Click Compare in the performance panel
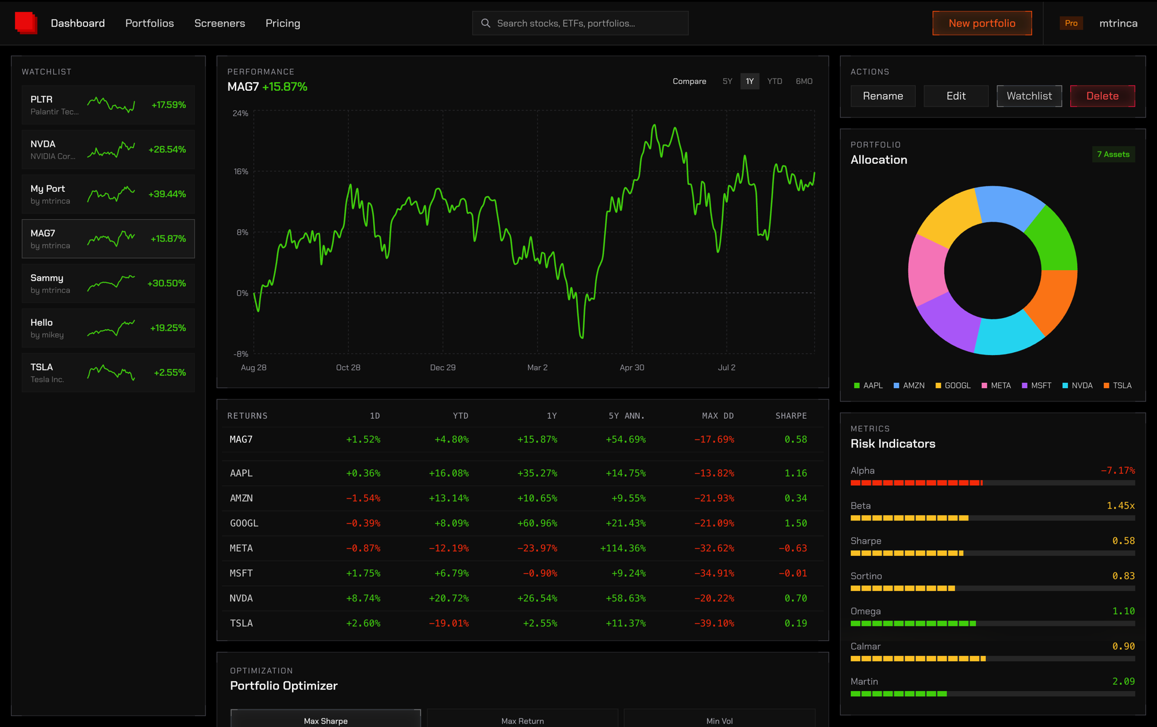The height and width of the screenshot is (727, 1157). point(689,82)
